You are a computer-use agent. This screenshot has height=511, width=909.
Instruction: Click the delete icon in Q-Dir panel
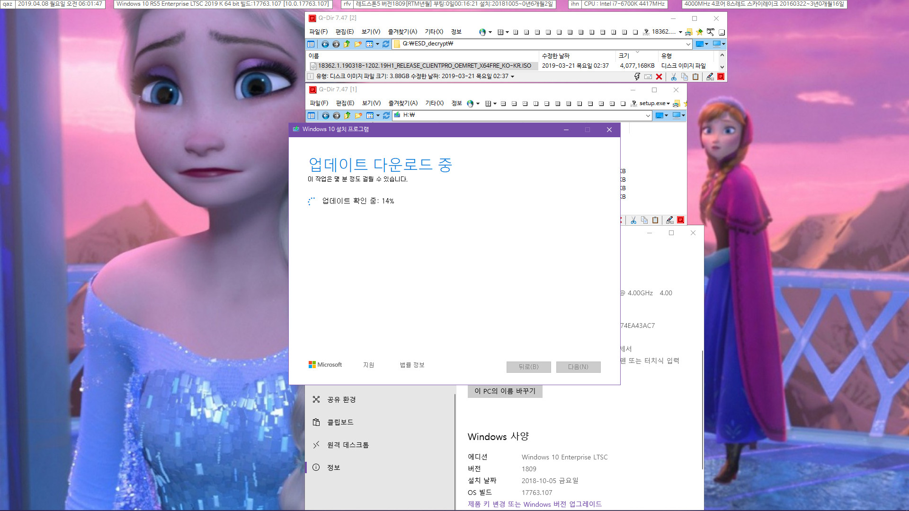[659, 76]
